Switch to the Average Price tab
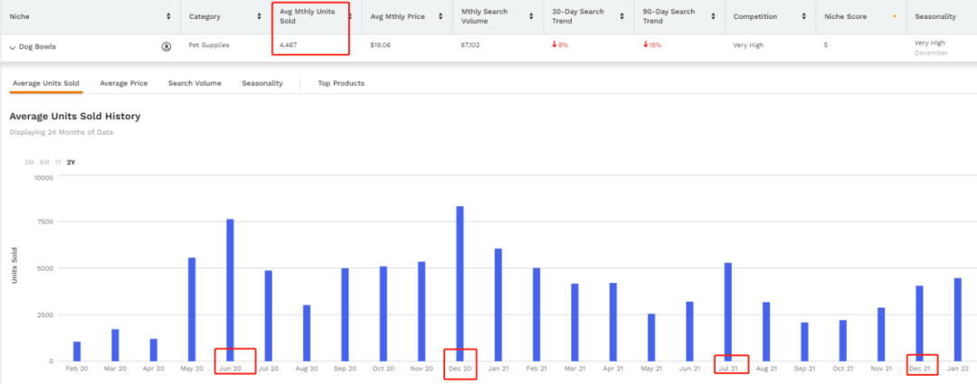 pos(124,83)
